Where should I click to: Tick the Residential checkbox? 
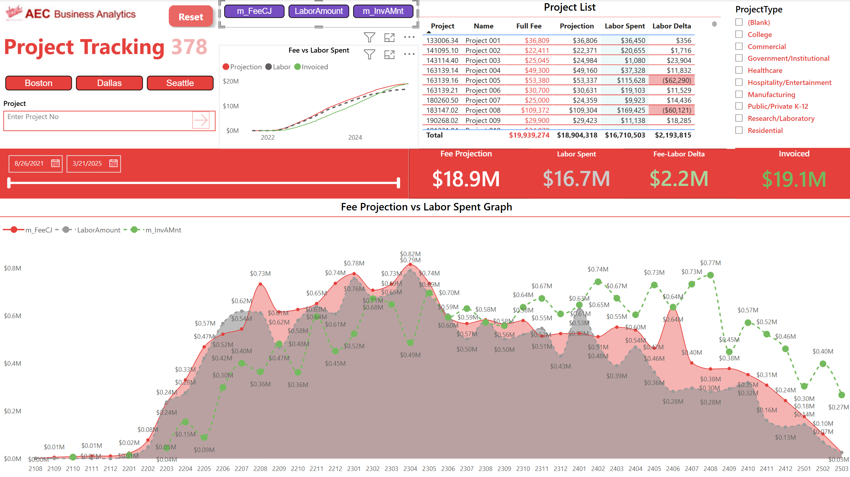coord(739,130)
